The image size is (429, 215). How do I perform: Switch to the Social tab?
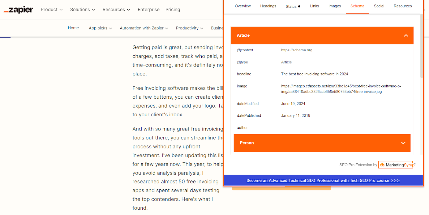tap(379, 6)
